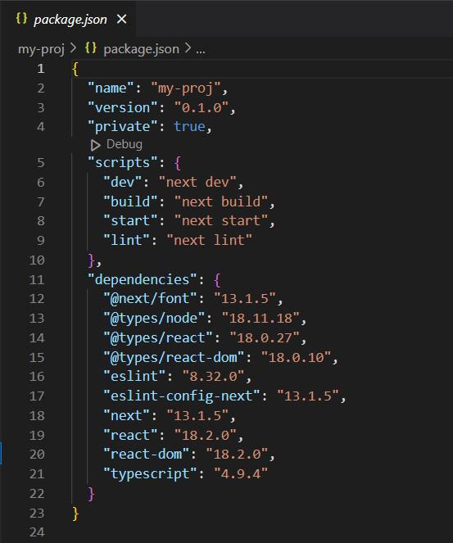This screenshot has height=543, width=453.
Task: Open my-proj breadcrumb folder
Action: [41, 49]
